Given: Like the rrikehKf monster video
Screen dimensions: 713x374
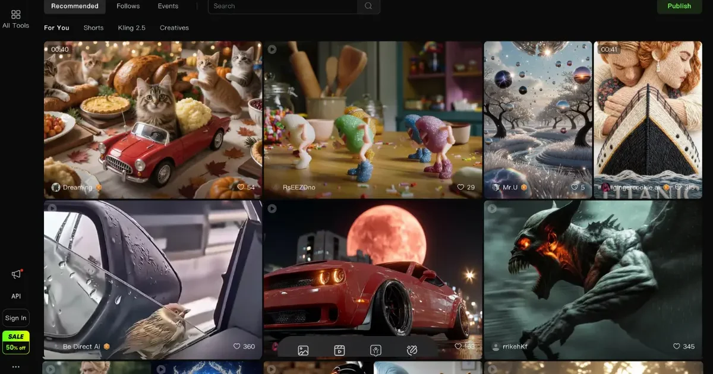Looking at the screenshot, I should tap(676, 346).
